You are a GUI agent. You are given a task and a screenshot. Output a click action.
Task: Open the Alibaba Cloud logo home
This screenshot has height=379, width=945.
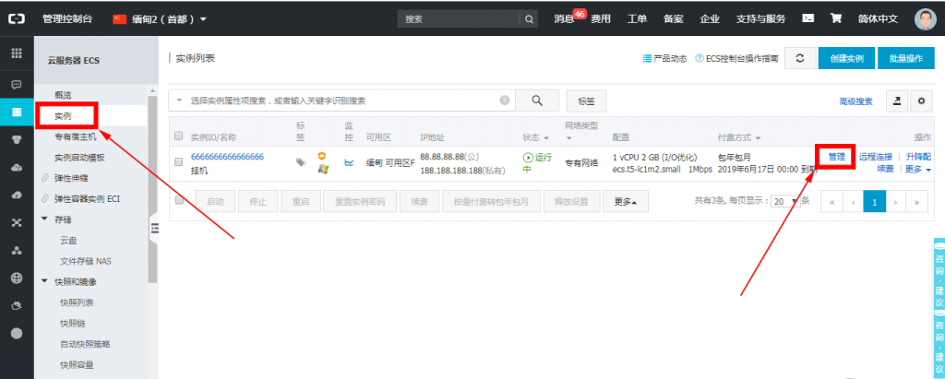(x=17, y=18)
